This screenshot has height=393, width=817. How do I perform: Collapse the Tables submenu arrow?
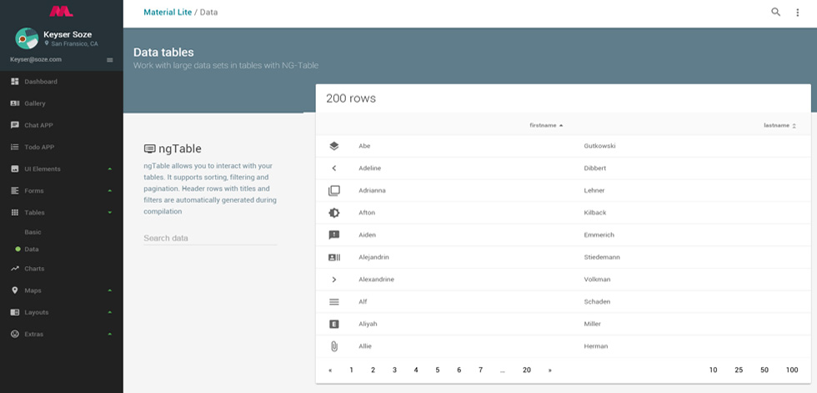pyautogui.click(x=110, y=213)
